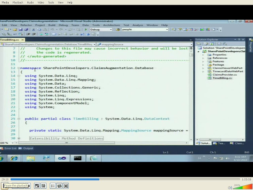Expand the References tree node
Image resolution: width=253 pixels, height=190 pixels.
(203, 58)
